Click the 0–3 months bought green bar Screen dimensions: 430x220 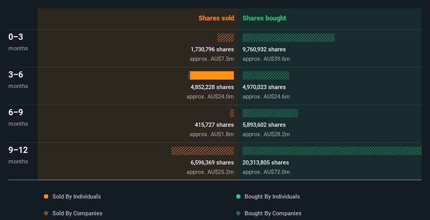pyautogui.click(x=289, y=38)
